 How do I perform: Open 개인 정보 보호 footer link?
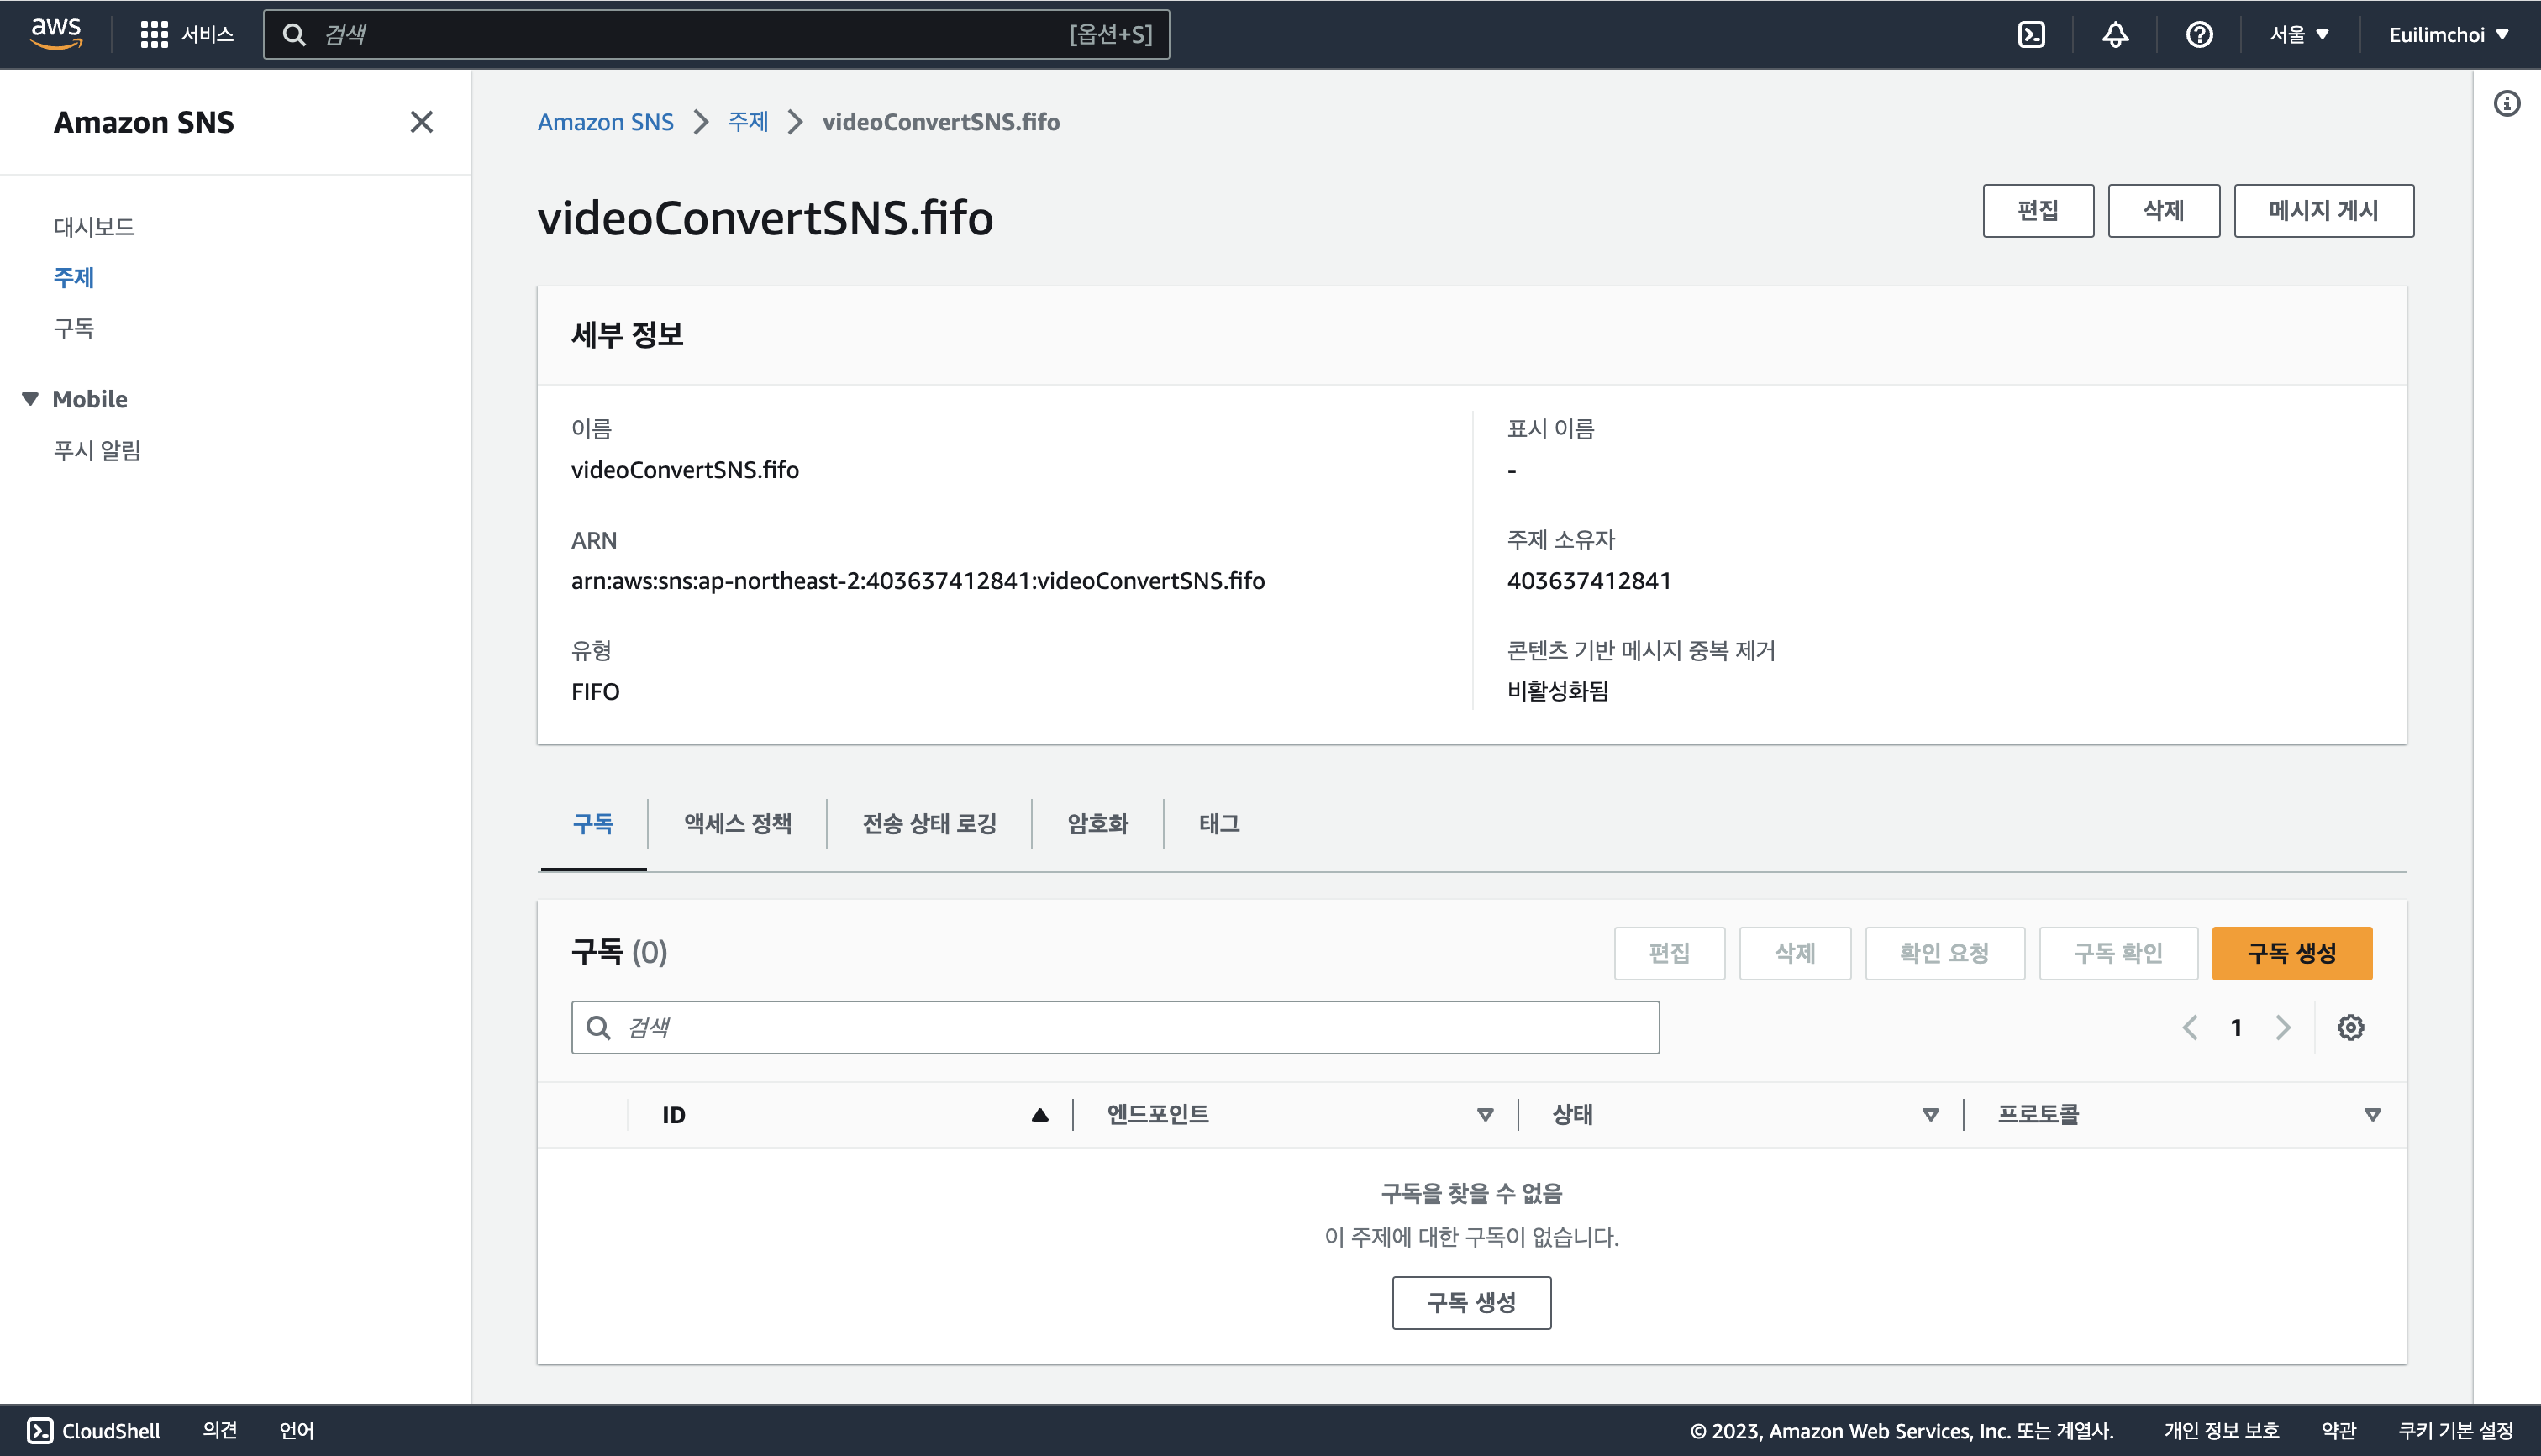(2221, 1430)
